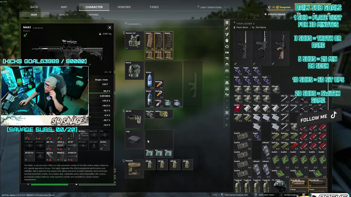The image size is (351, 197).
Task: Filter locker by sights crosshair icon
Action: (227, 47)
